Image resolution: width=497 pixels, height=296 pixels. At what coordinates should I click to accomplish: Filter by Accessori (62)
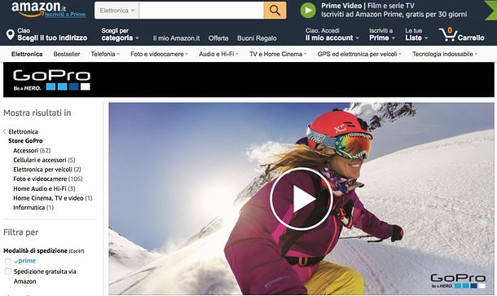coord(32,150)
